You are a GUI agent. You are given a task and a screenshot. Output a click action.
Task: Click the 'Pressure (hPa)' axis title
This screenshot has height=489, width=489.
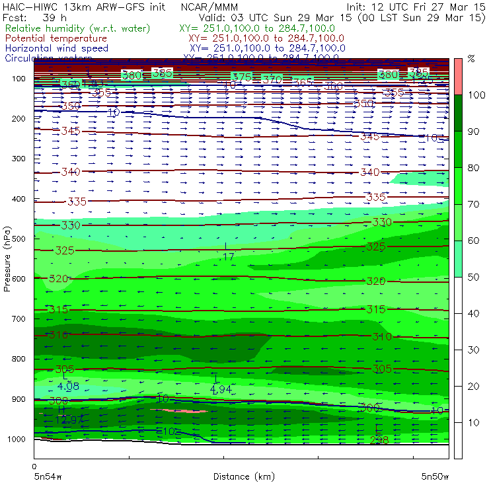(x=7, y=258)
